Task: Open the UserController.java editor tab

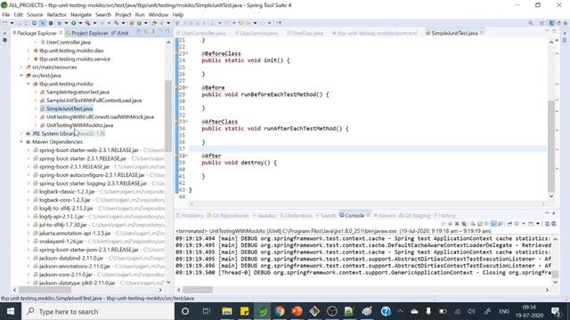Action: 201,33
